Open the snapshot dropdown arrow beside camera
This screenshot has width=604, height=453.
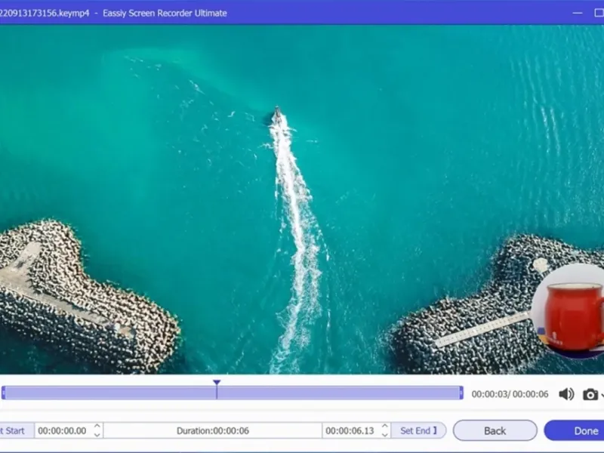602,395
